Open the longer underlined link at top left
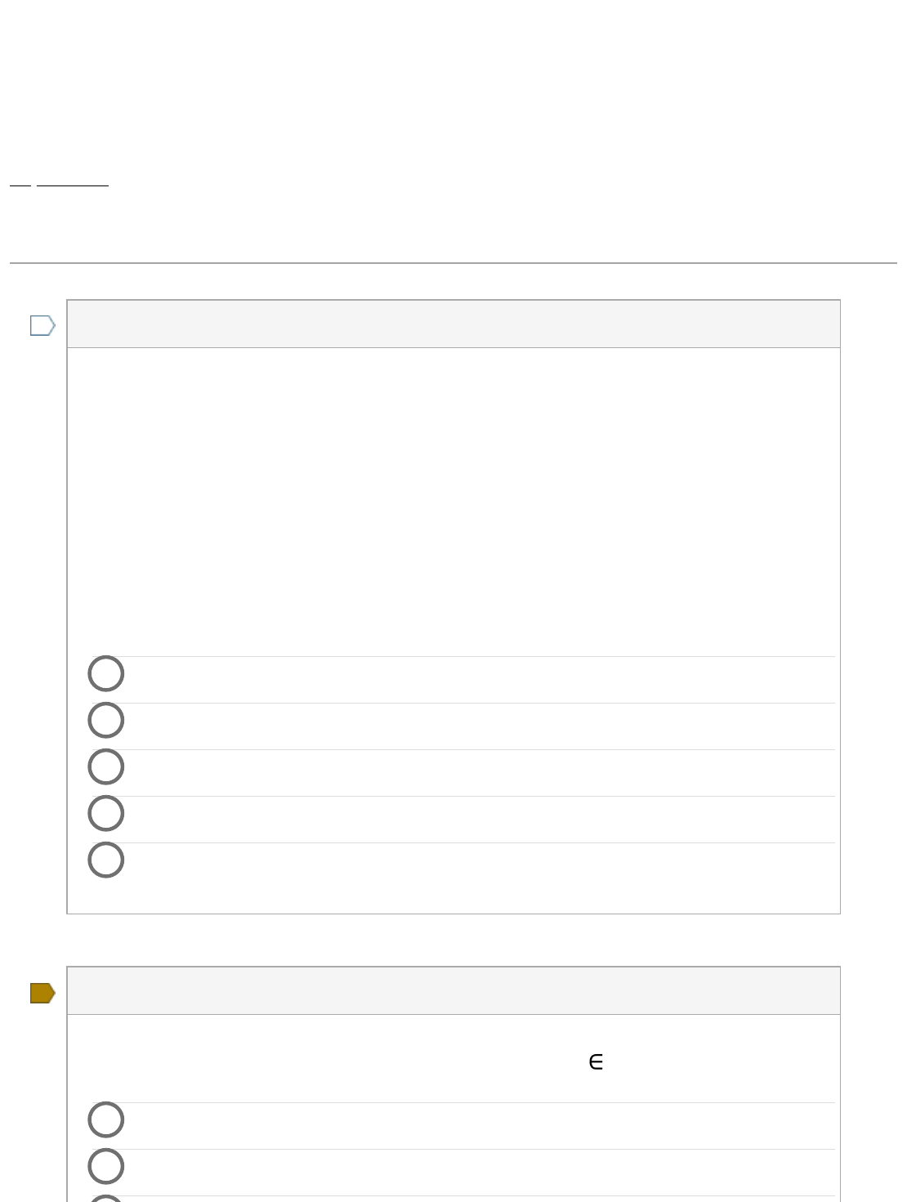 (73, 185)
